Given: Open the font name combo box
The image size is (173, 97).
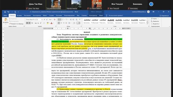Looking at the screenshot, I should 31,20.
